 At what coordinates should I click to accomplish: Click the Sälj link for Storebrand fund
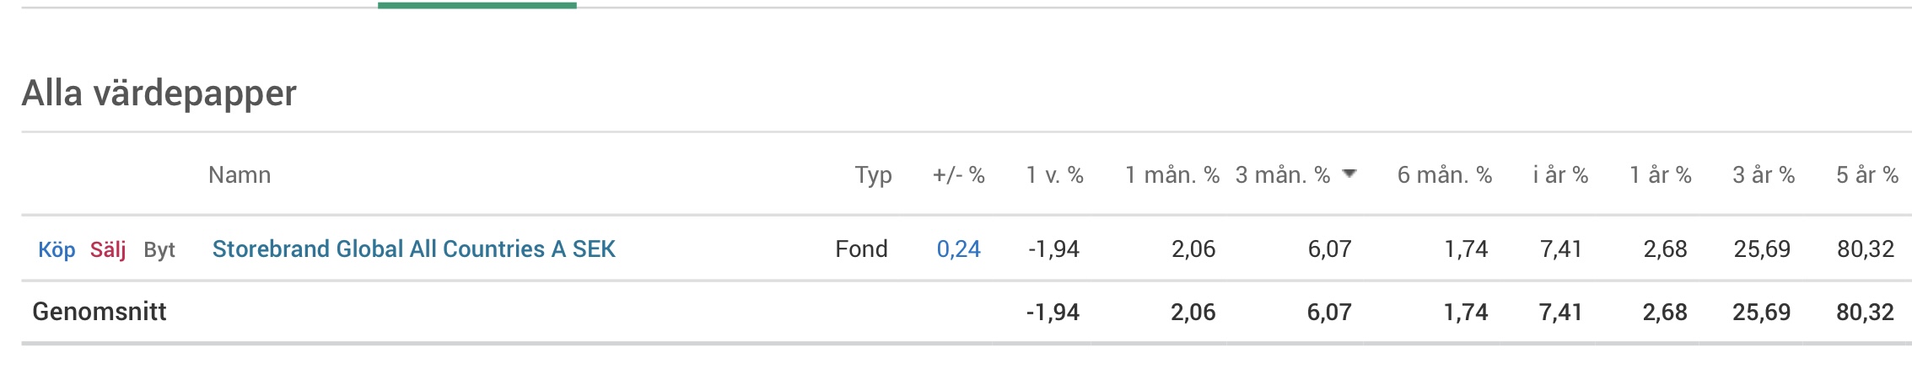[108, 250]
